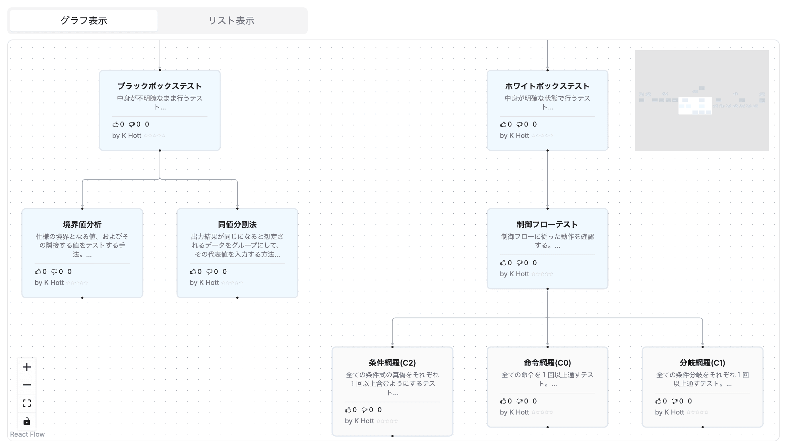Thumbs up the 制御フローテスト node
This screenshot has height=448, width=791.
click(x=503, y=263)
